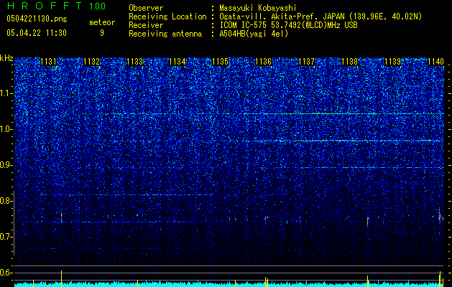The width and height of the screenshot is (452, 287).
Task: Click the timestamp 05.04.22 11:30
Action: tap(37, 33)
